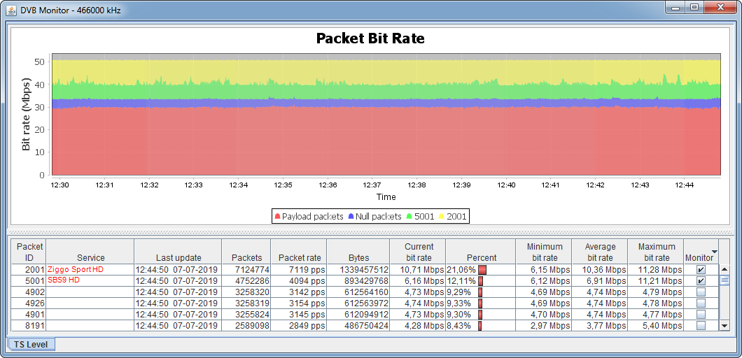The image size is (742, 358).
Task: Select the TS Level tab
Action: tap(31, 344)
